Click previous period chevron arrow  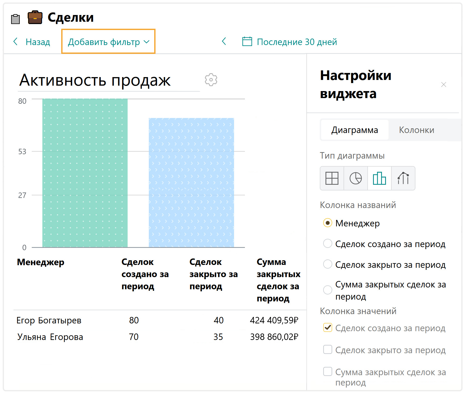pos(224,41)
